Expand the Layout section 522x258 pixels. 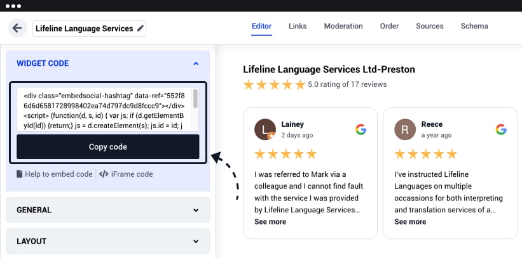(108, 242)
